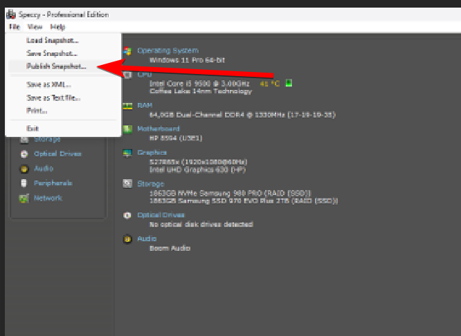
Task: Click Intel Core i5 9500 CPU text
Action: [x=199, y=84]
